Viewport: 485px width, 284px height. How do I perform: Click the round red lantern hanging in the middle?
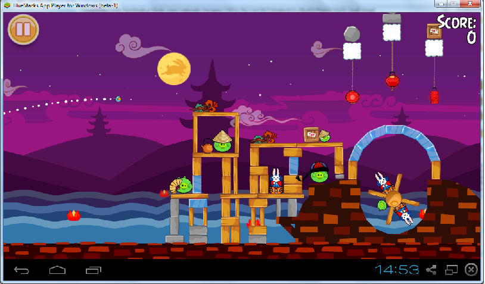coord(392,81)
